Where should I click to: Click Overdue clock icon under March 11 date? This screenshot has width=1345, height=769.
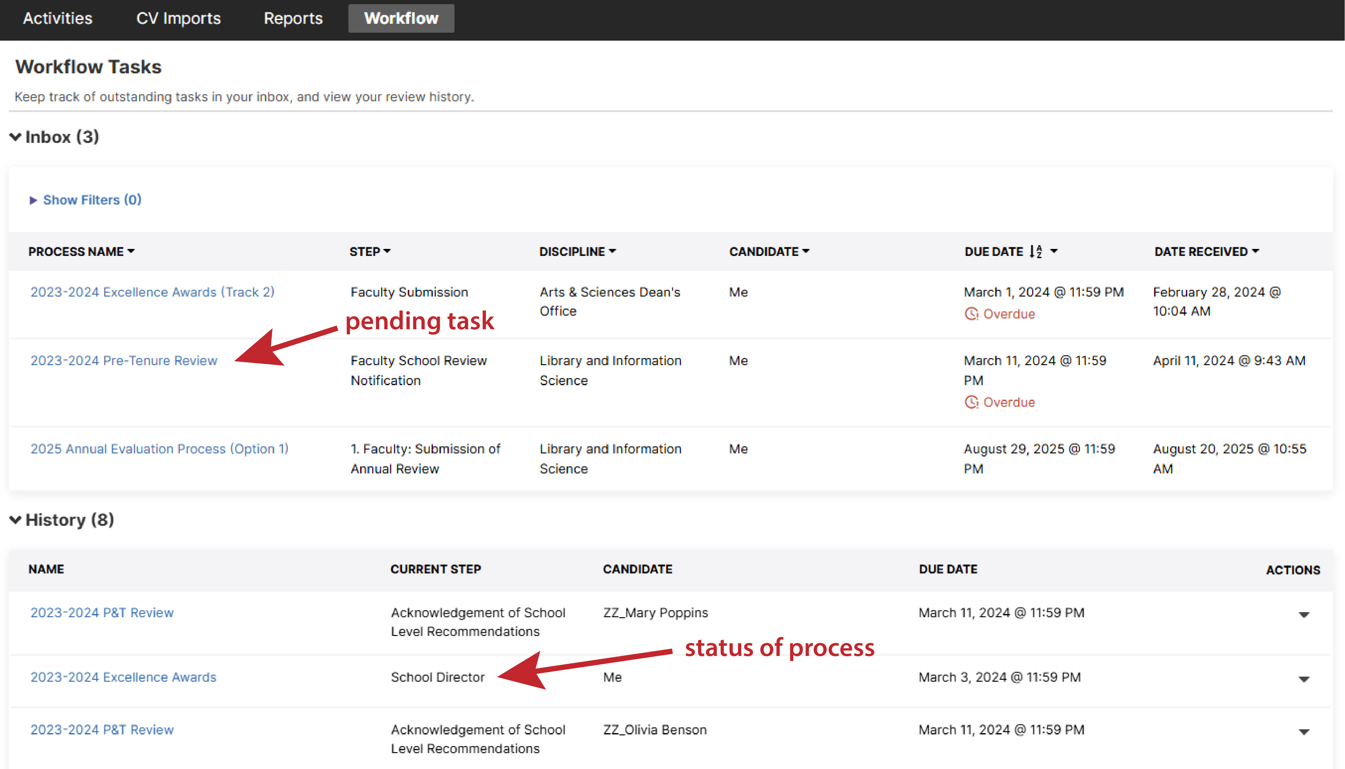[x=972, y=402]
